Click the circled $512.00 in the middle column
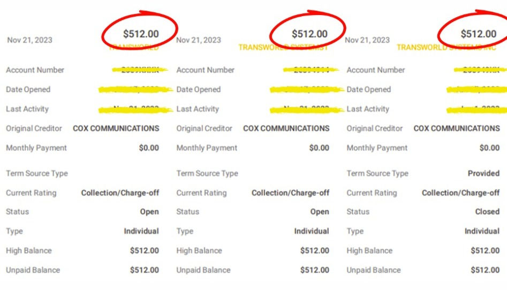507x290 pixels. pyautogui.click(x=309, y=34)
